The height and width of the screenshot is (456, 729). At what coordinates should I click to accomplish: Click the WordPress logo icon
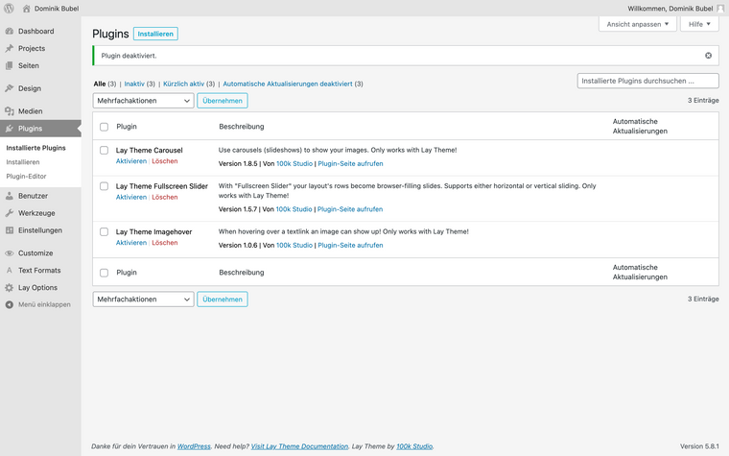[x=9, y=8]
